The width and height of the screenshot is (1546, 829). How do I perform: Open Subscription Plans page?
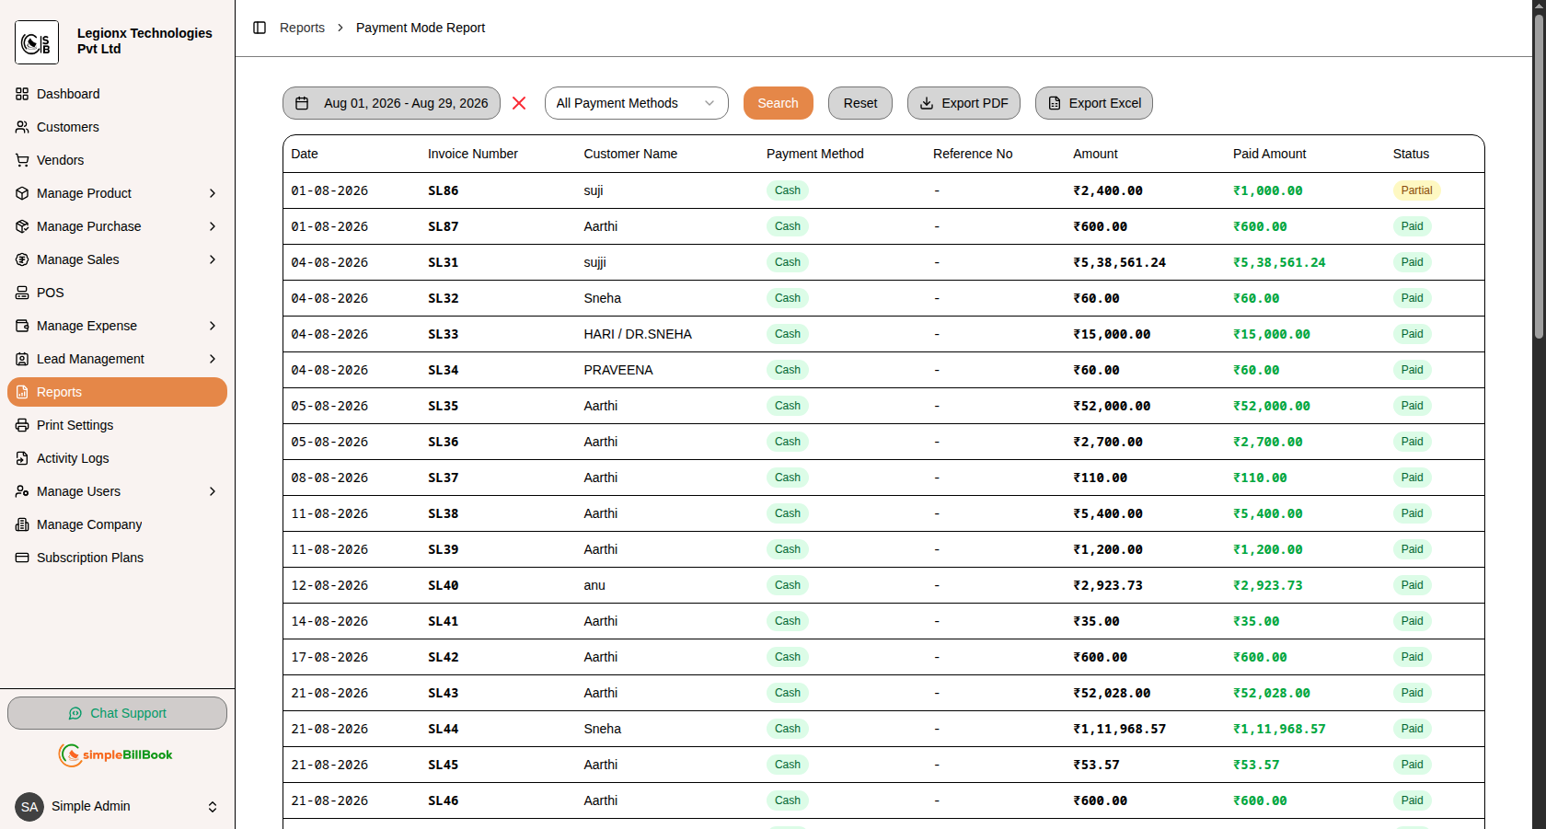[x=117, y=558]
